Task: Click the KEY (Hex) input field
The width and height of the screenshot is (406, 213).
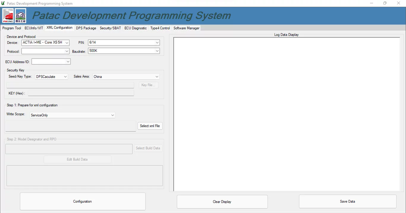Action: [x=81, y=93]
